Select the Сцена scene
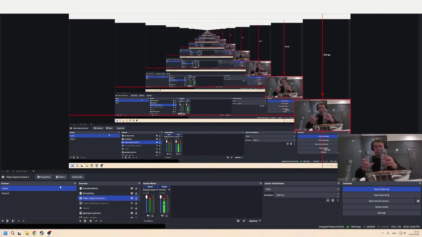The height and width of the screenshot is (237, 422). (38, 188)
